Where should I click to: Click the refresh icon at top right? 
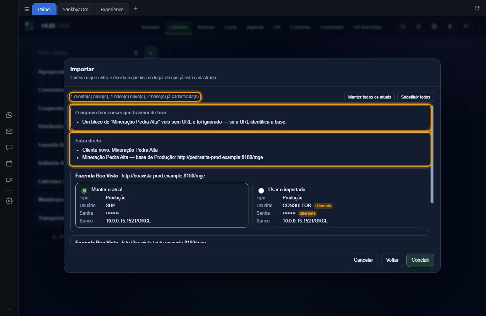(x=477, y=8)
